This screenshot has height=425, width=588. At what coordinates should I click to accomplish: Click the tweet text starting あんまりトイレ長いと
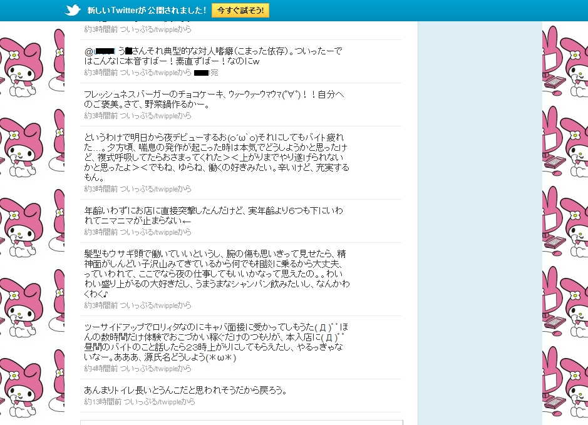(186, 390)
